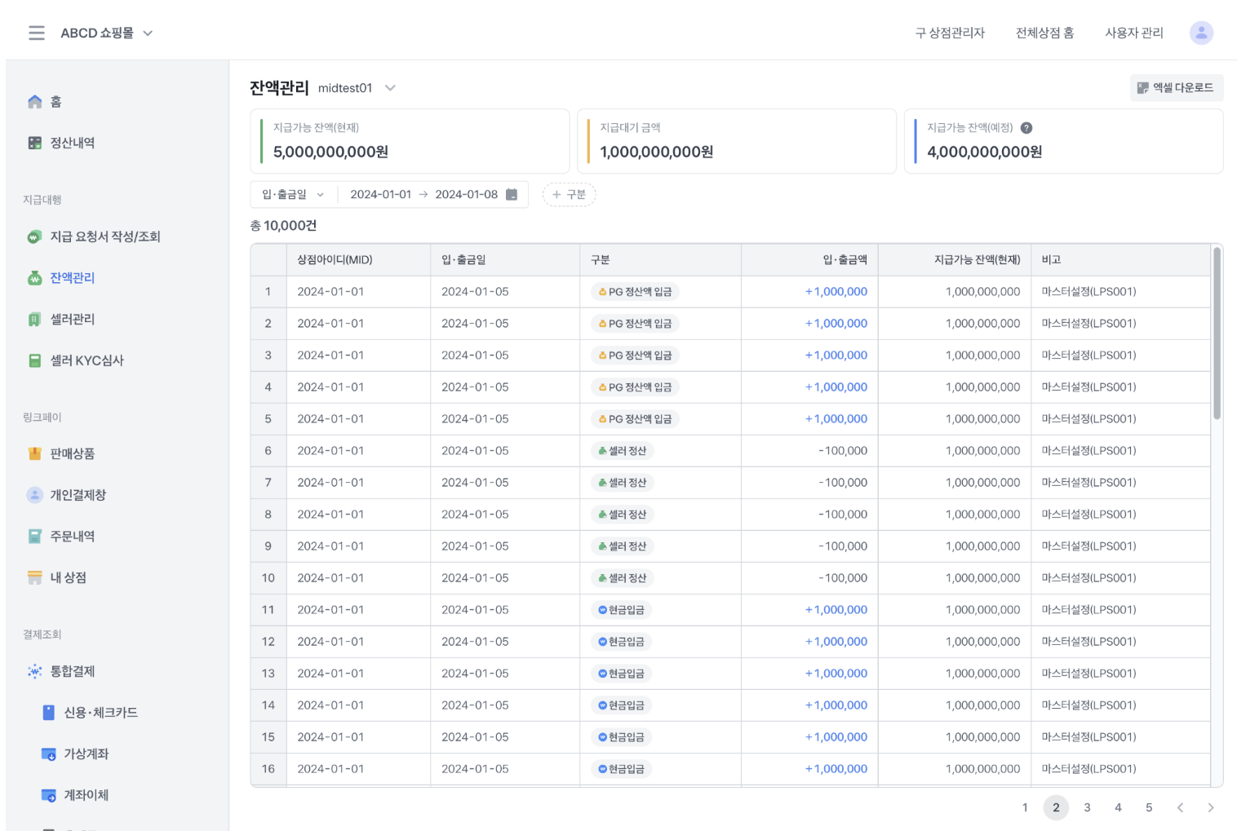The image size is (1237, 831).
Task: Go to page 3 of results
Action: [x=1087, y=807]
